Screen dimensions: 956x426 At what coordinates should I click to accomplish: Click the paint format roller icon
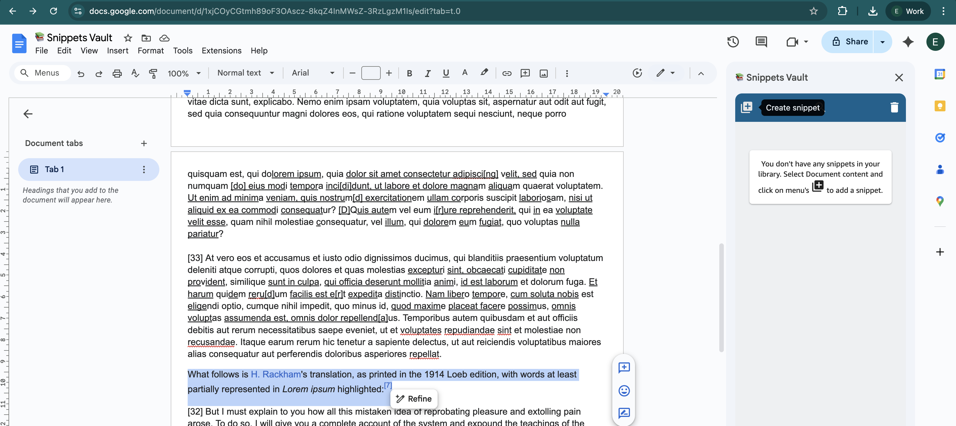[153, 73]
